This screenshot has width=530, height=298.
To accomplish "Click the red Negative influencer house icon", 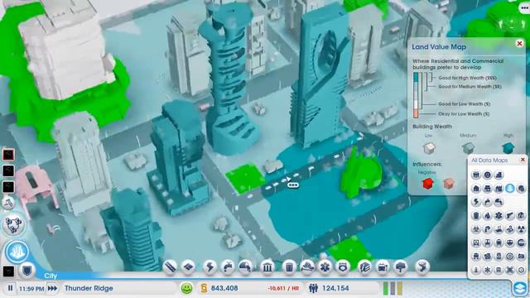I will pyautogui.click(x=427, y=184).
